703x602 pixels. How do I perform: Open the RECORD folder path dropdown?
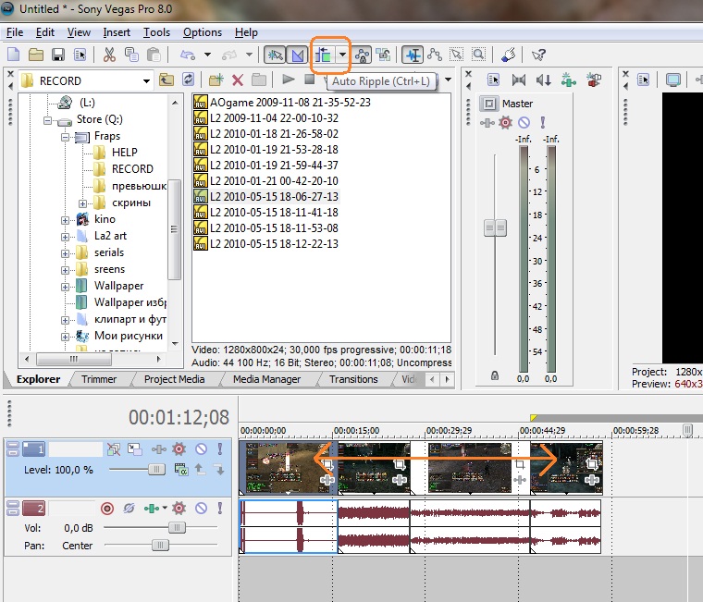click(146, 81)
